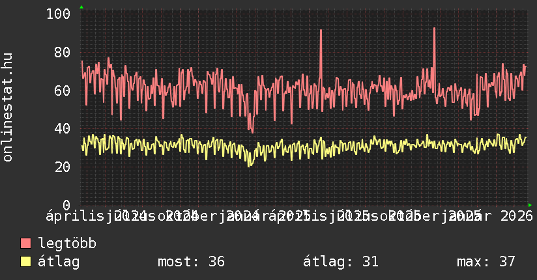Click the red legtöbb legend swatch
Viewport: 537px width, 280px height.
pos(26,244)
